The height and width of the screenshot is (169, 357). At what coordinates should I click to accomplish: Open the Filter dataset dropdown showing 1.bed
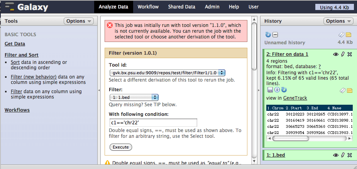pyautogui.click(x=134, y=97)
